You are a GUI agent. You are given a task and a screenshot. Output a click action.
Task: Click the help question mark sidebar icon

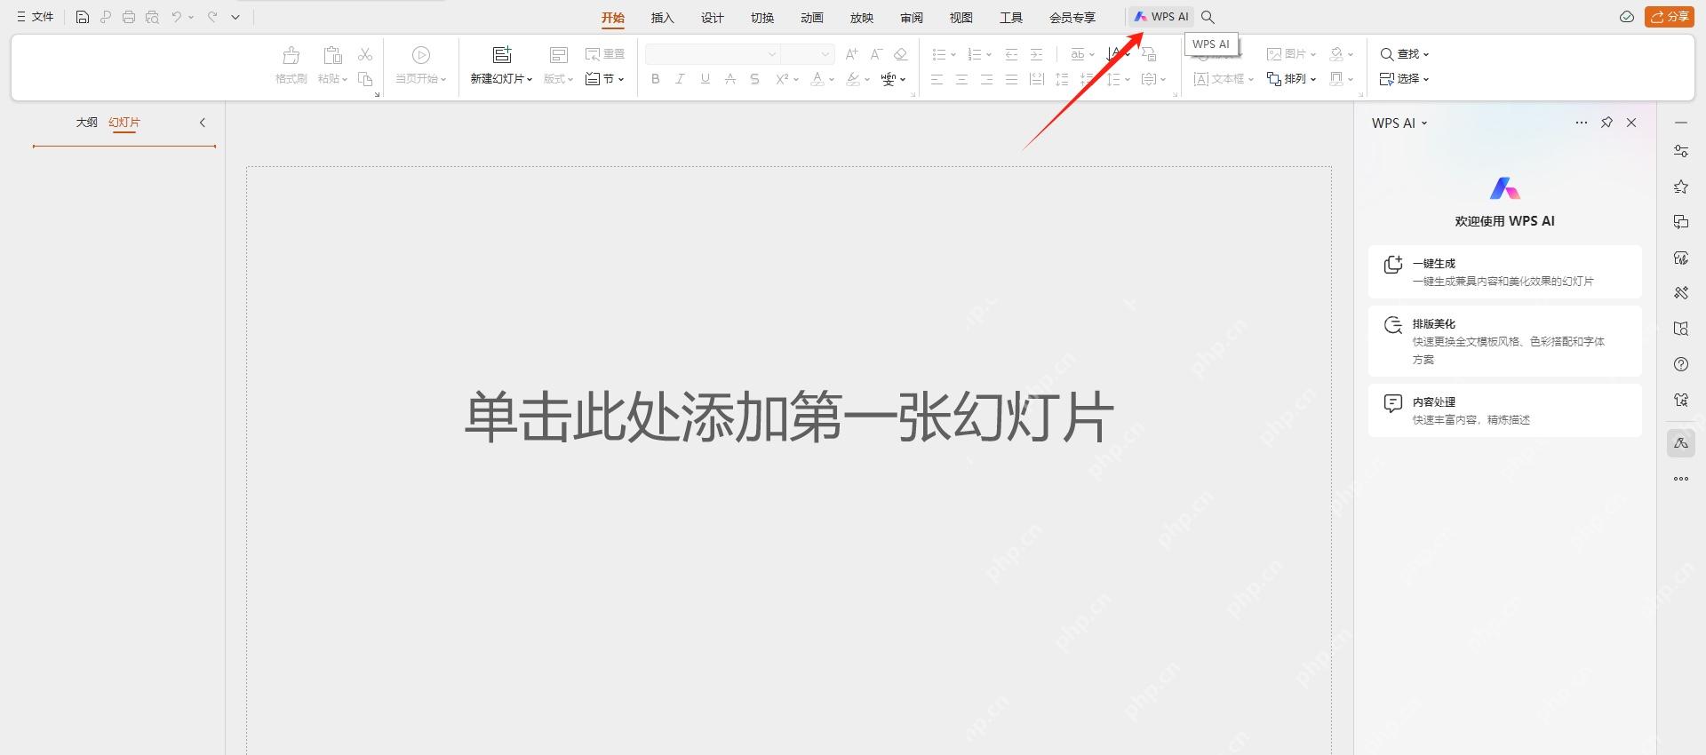[x=1681, y=364]
